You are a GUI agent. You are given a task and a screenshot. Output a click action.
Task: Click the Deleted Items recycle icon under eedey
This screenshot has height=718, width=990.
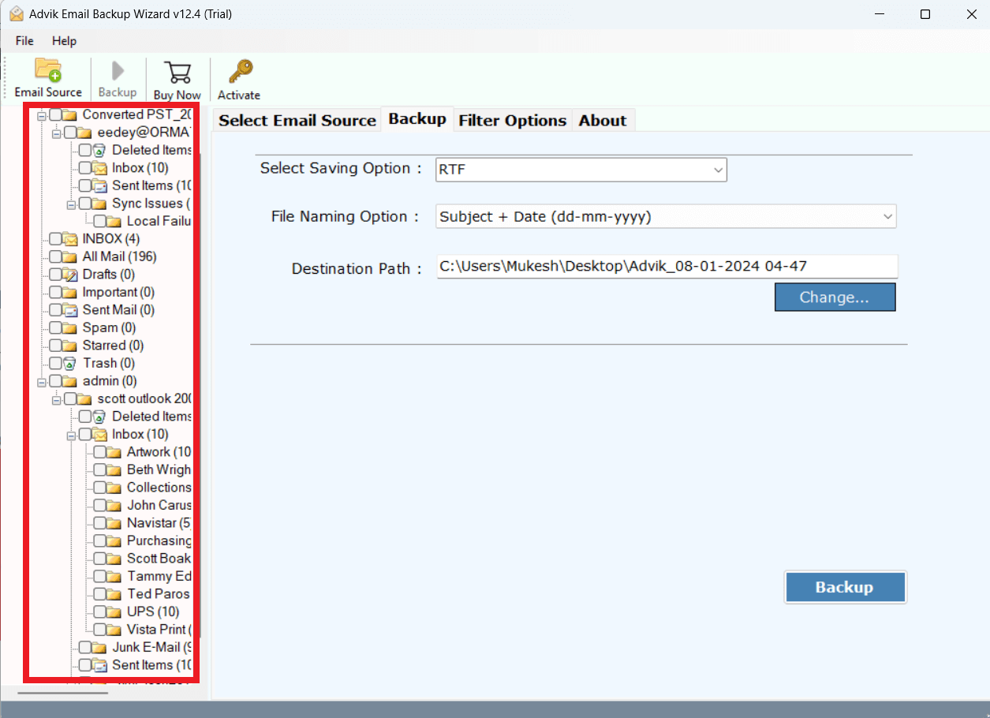pos(100,150)
